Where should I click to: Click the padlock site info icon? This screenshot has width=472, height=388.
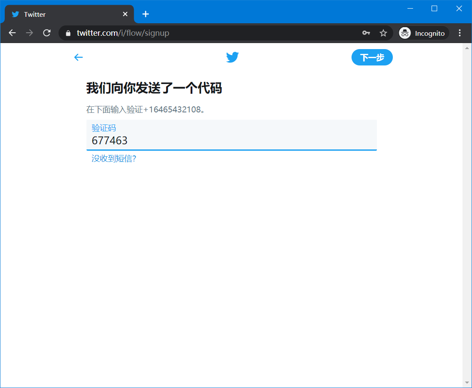click(68, 33)
